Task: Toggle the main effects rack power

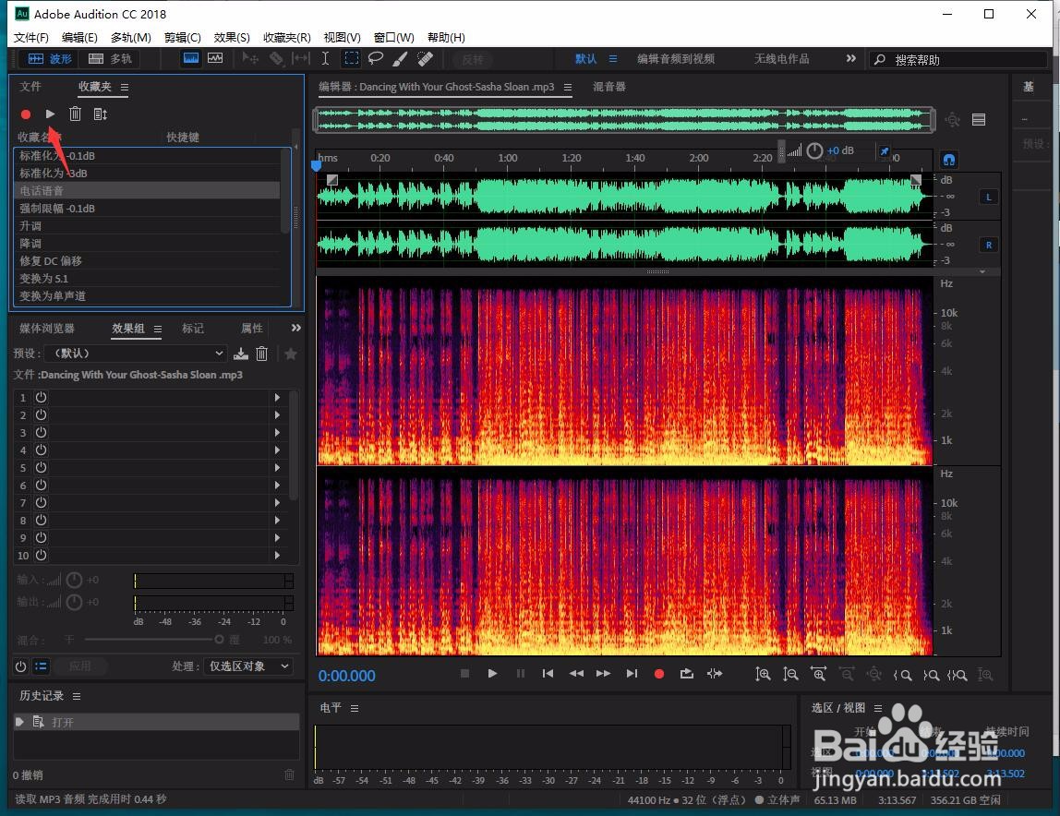Action: click(x=20, y=666)
